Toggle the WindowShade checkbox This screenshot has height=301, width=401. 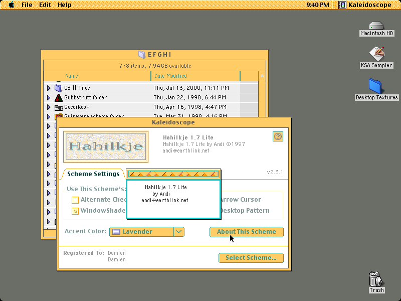click(75, 211)
